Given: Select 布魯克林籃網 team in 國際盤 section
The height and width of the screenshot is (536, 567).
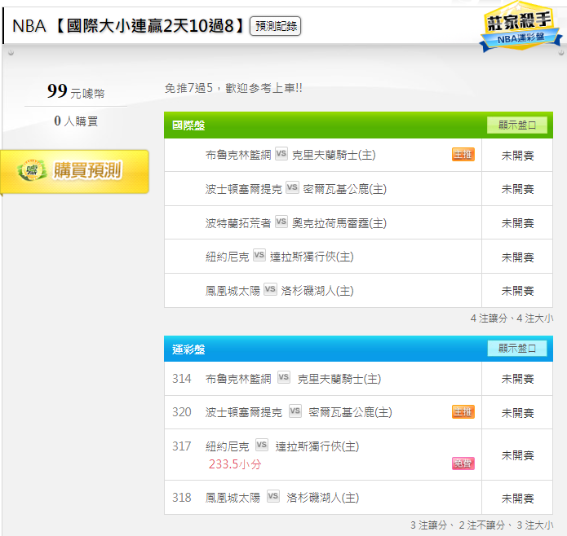Looking at the screenshot, I should [x=238, y=155].
